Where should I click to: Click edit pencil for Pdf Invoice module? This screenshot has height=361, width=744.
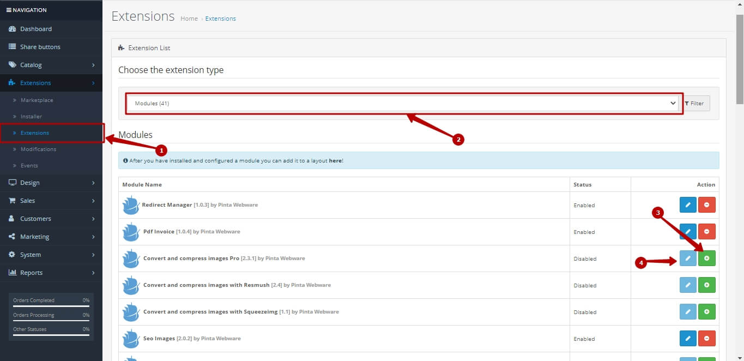coord(688,232)
